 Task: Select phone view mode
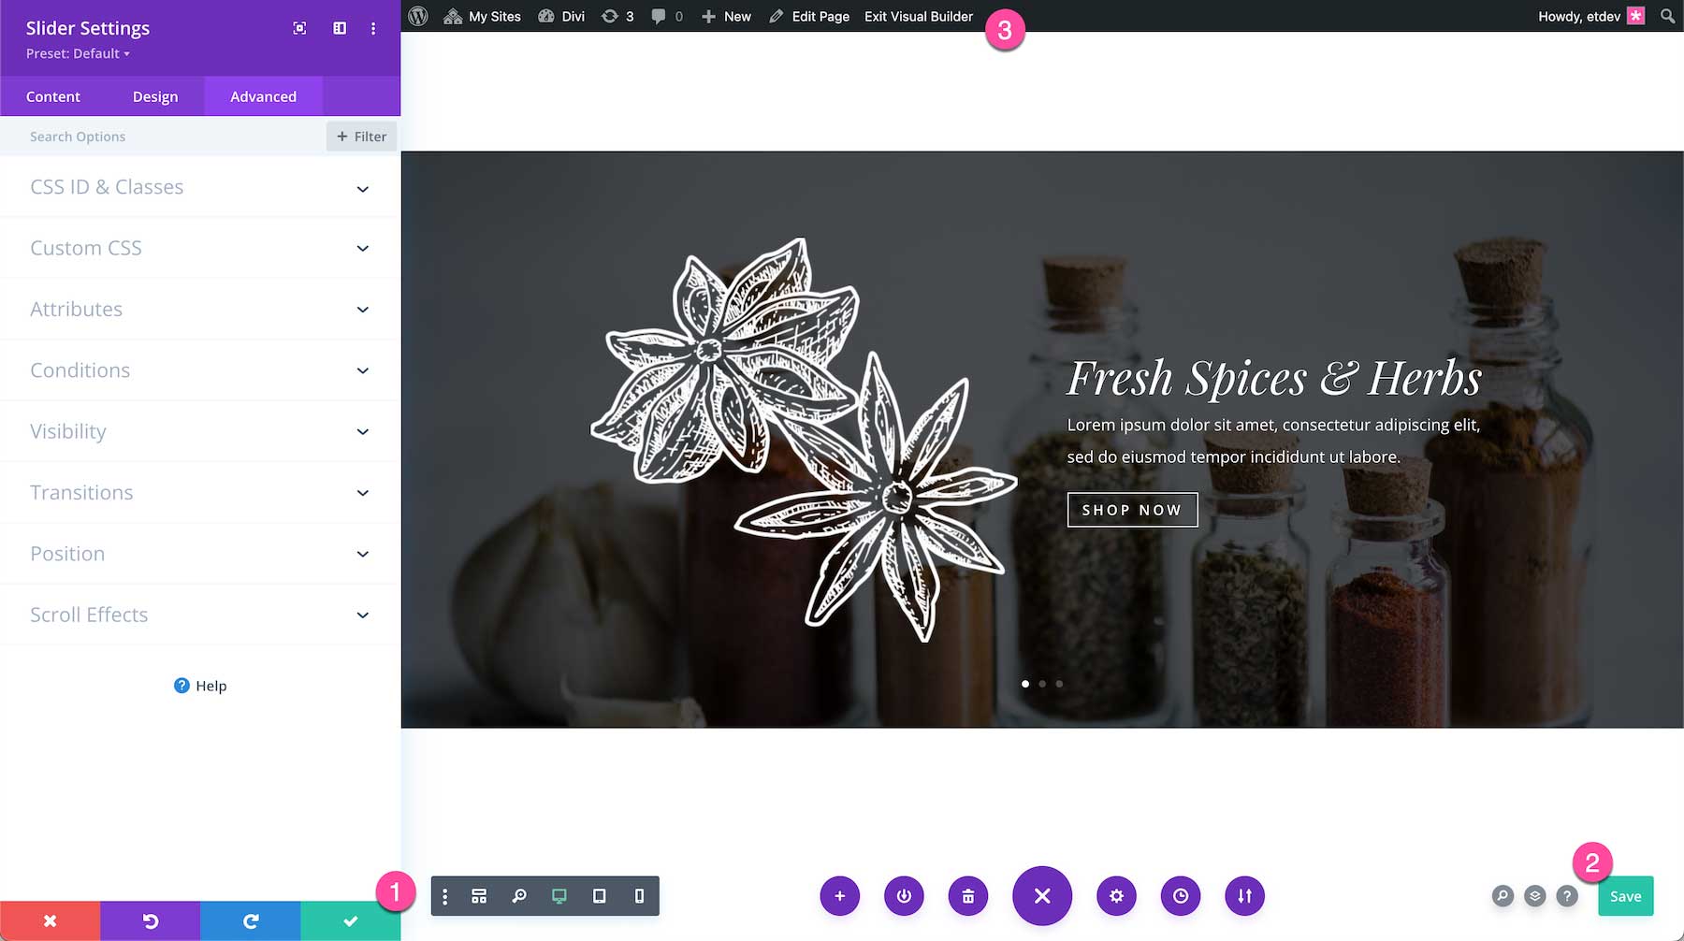click(x=640, y=896)
